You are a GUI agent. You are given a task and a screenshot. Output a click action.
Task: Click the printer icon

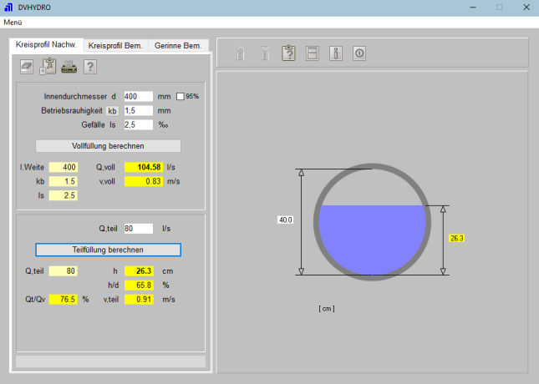(x=69, y=67)
